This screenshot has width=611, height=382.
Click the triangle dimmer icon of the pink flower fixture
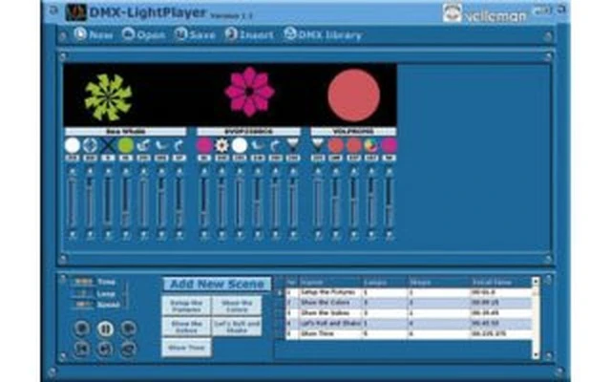pyautogui.click(x=293, y=145)
